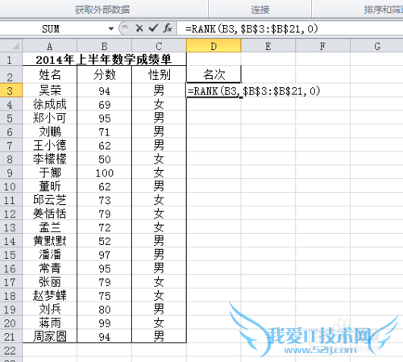Click the score cell 52
The height and width of the screenshot is (362, 403).
(105, 241)
